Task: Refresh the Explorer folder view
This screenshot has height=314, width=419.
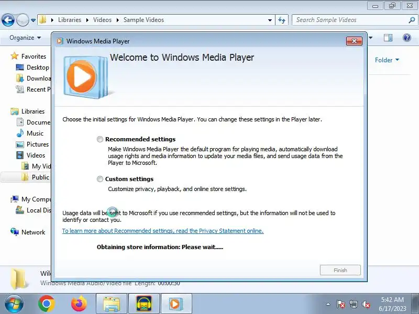Action: click(x=282, y=20)
